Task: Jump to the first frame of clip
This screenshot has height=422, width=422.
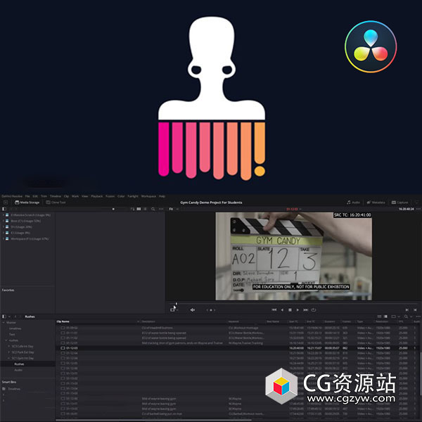Action: point(274,309)
